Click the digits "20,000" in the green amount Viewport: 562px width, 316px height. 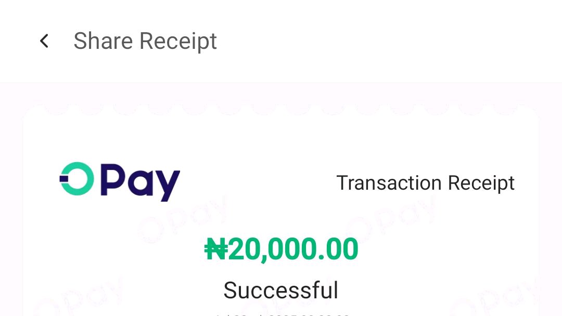pyautogui.click(x=271, y=249)
